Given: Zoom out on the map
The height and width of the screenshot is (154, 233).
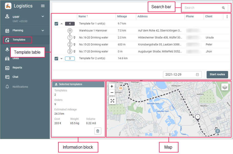Looking at the screenshot, I should tap(112, 93).
